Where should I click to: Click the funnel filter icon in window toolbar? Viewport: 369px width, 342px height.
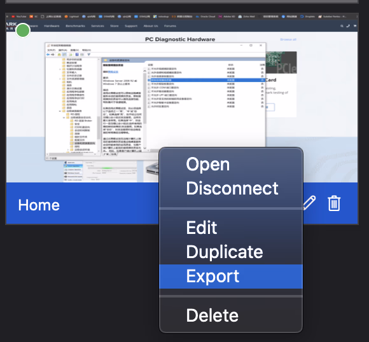point(88,55)
